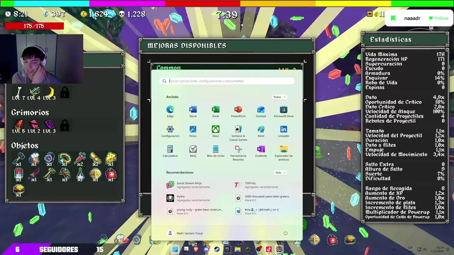The height and width of the screenshot is (255, 454).
Task: Open Brave browser from taskbar
Action: 196,249
